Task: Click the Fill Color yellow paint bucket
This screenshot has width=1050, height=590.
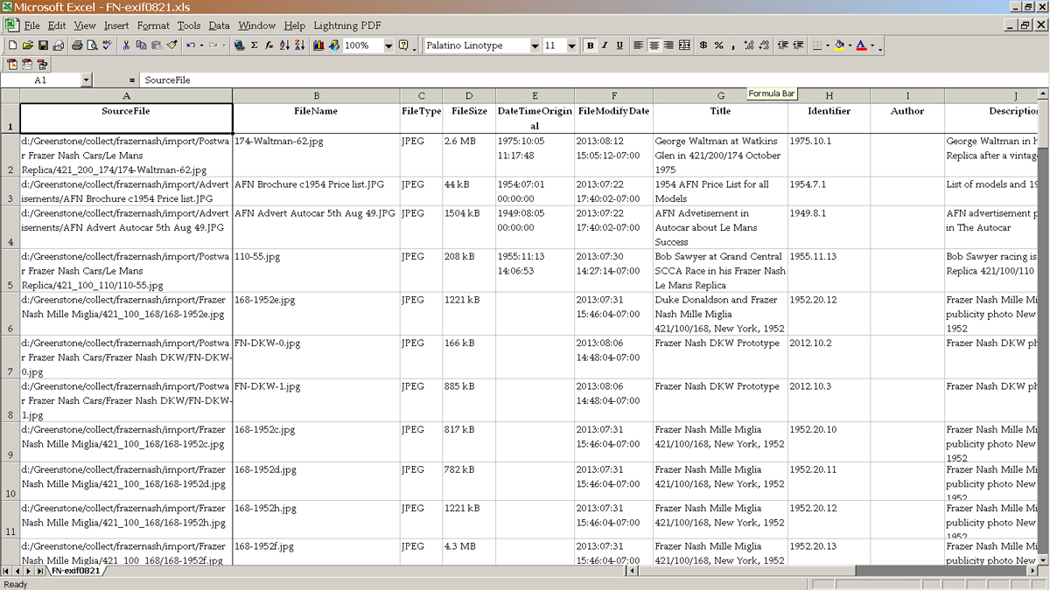Action: (839, 45)
